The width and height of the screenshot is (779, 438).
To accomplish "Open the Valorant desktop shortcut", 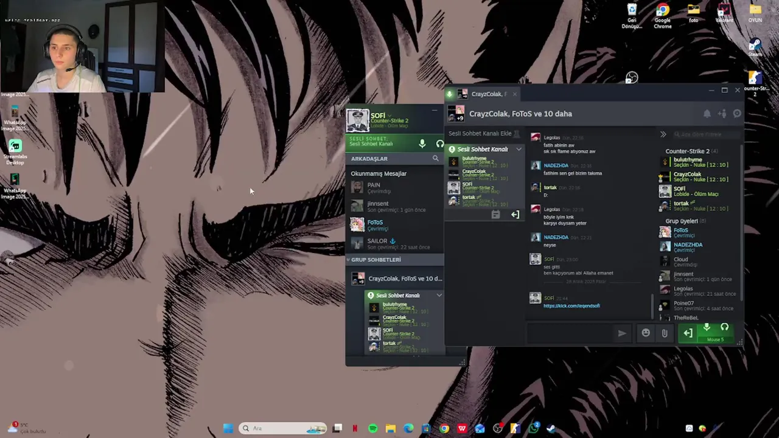I will point(724,13).
